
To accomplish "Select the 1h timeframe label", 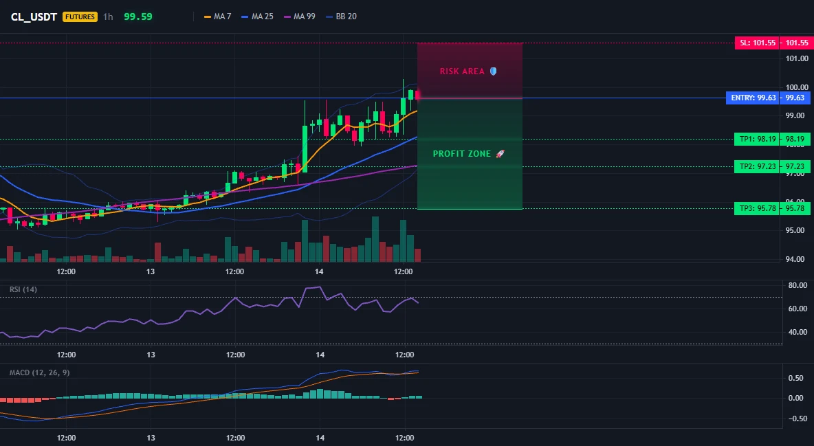I will point(108,16).
